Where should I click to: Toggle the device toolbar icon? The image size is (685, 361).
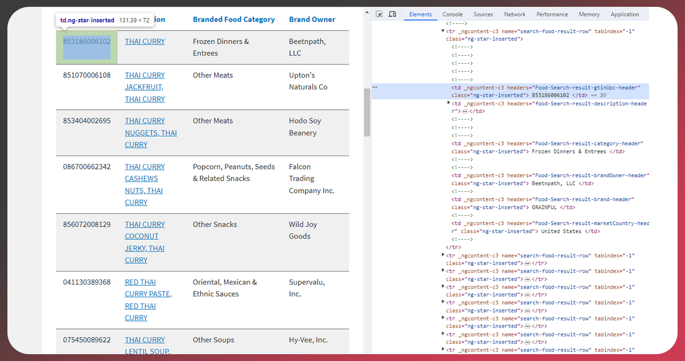[392, 14]
